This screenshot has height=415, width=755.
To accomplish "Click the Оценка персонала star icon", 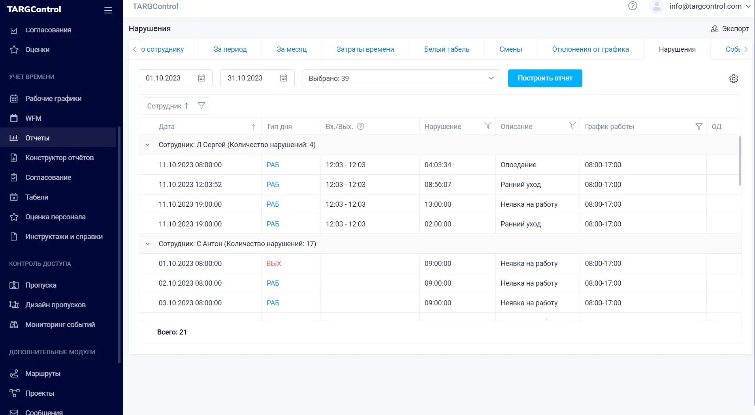I will tap(14, 217).
